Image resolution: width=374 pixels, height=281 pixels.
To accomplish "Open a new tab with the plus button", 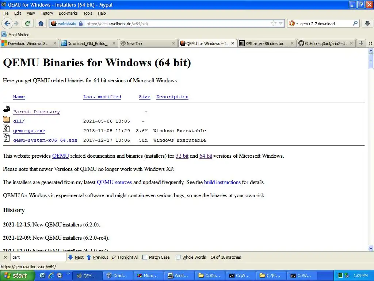I will 361,43.
